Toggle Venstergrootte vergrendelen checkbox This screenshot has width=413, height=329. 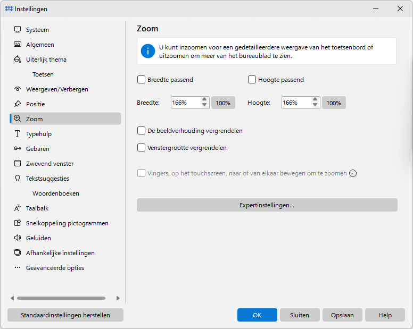tap(141, 148)
